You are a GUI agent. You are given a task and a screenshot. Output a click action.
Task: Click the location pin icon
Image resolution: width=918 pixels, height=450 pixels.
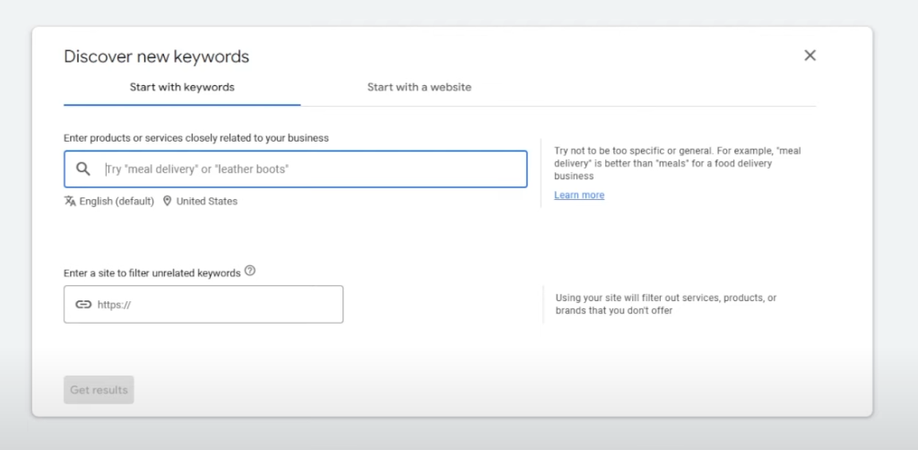[x=167, y=201]
